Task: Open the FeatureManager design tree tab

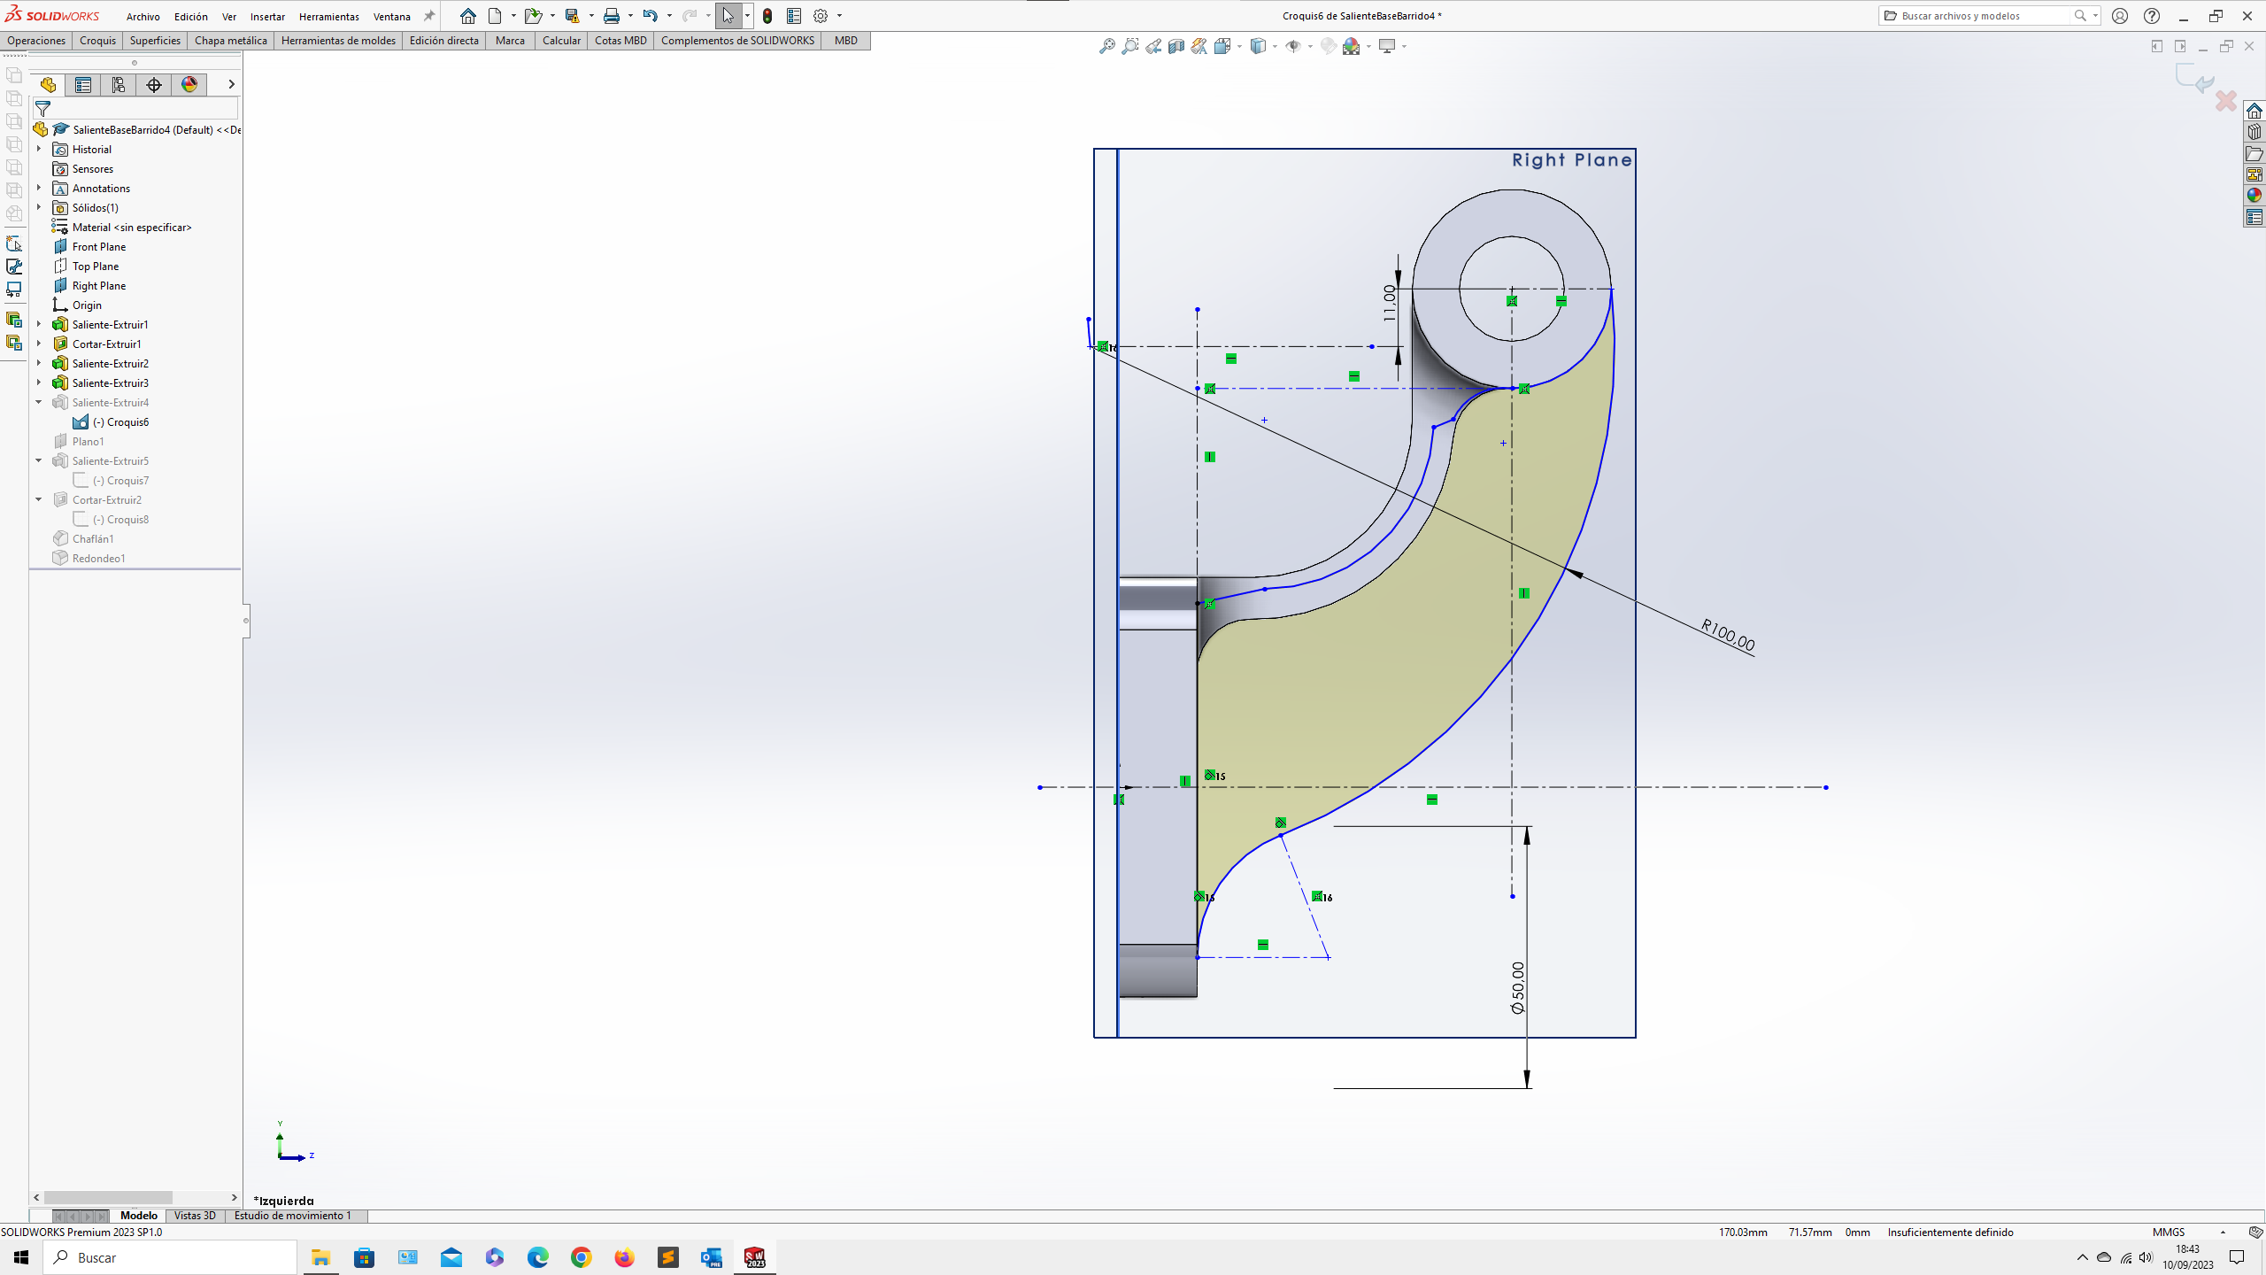Action: pos(48,84)
